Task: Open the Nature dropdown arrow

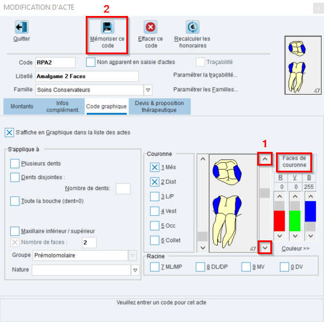Action: point(135,270)
